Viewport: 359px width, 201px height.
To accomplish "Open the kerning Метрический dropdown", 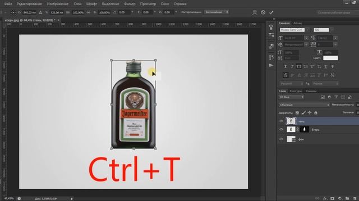I will (306, 45).
